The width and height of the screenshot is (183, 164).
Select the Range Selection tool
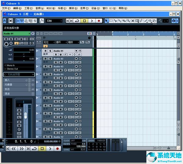click(111, 21)
